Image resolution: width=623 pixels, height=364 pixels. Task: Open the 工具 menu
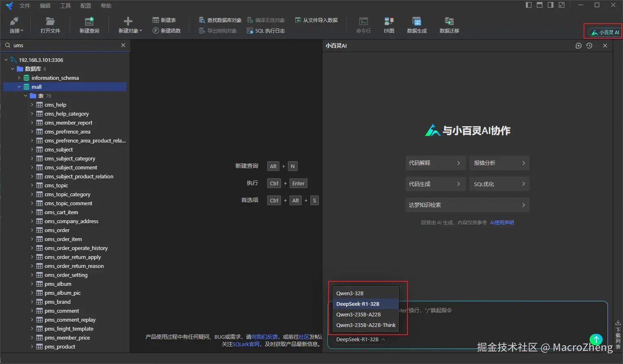point(65,6)
